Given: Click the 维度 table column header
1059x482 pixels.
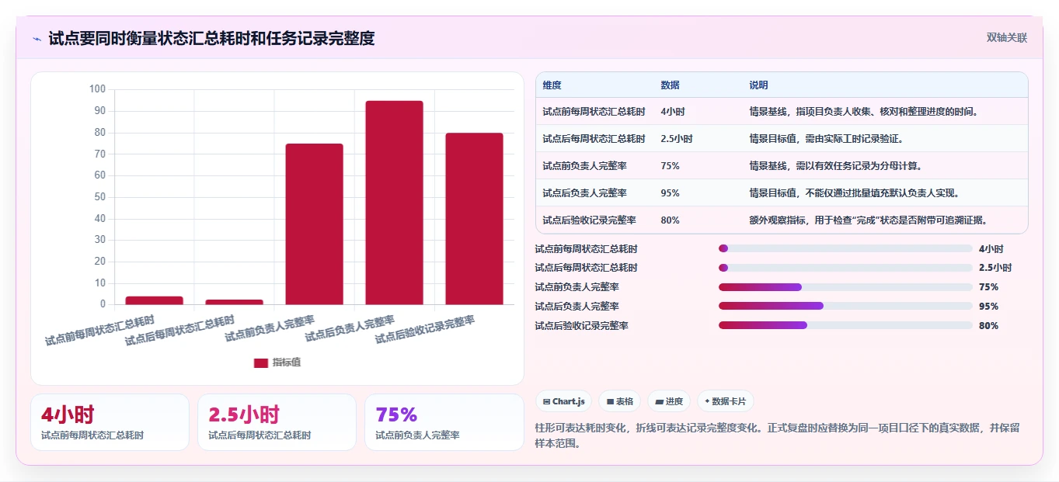Looking at the screenshot, I should coord(552,85).
